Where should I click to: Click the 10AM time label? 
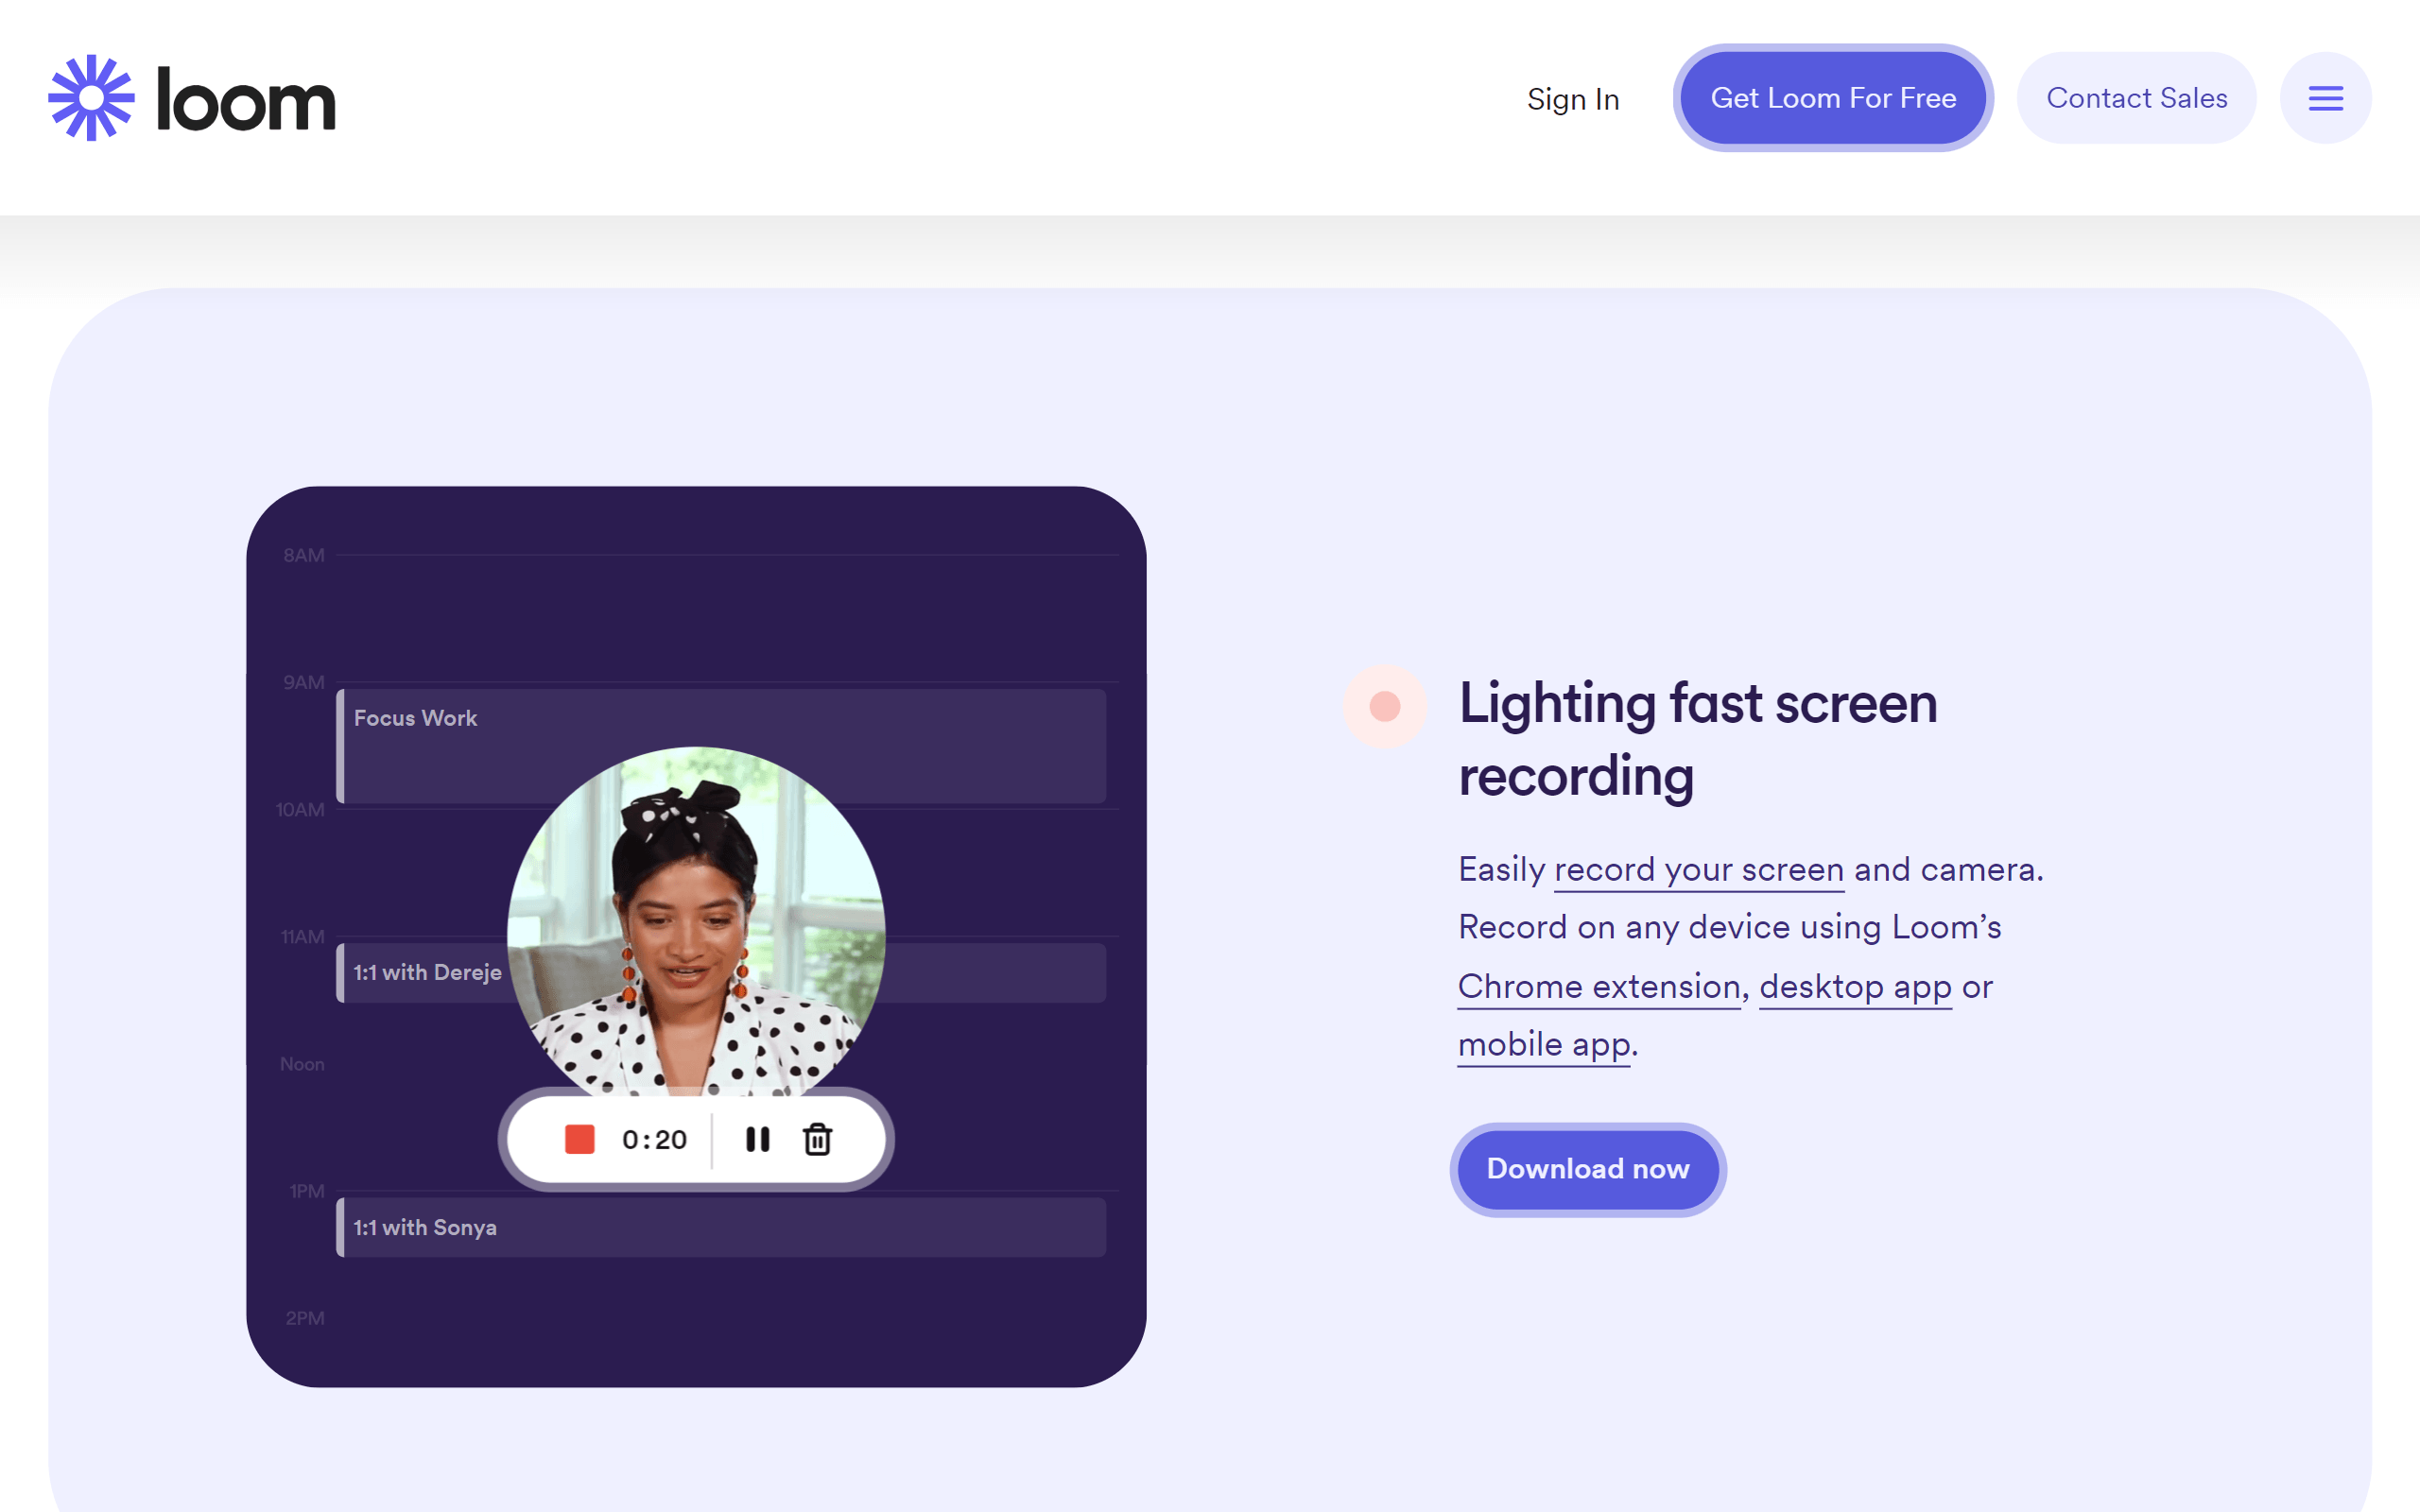[x=300, y=810]
